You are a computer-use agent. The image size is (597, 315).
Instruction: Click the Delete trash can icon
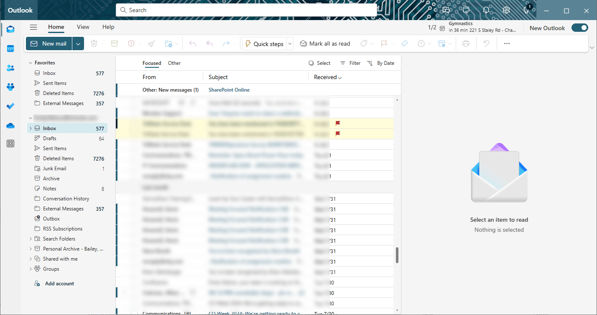pyautogui.click(x=94, y=44)
